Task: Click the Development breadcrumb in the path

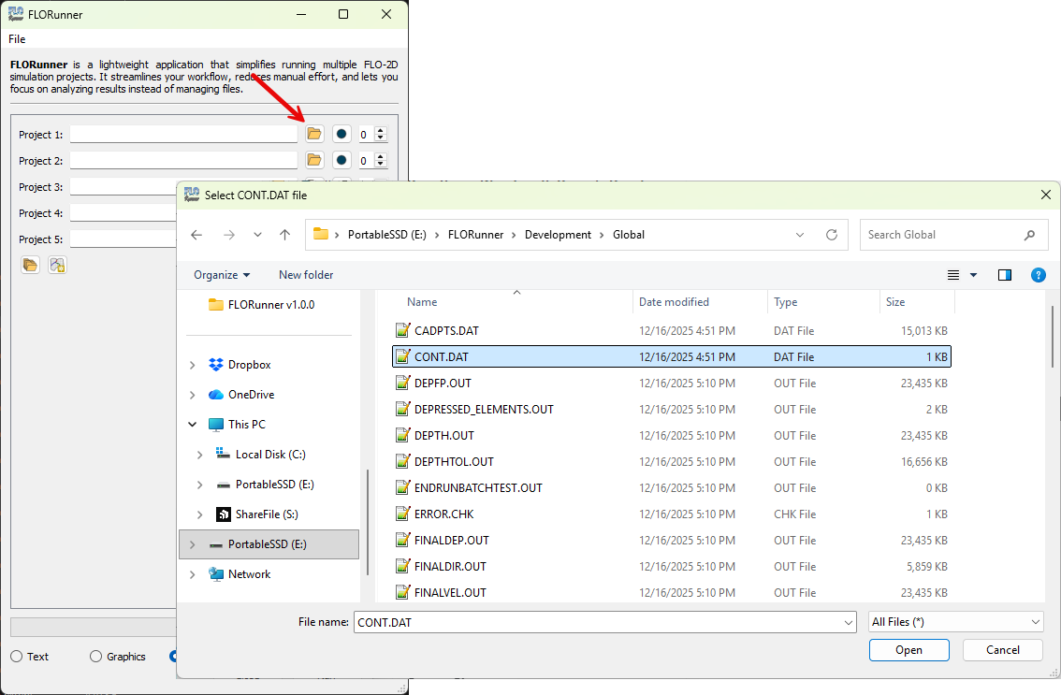Action: pos(558,235)
